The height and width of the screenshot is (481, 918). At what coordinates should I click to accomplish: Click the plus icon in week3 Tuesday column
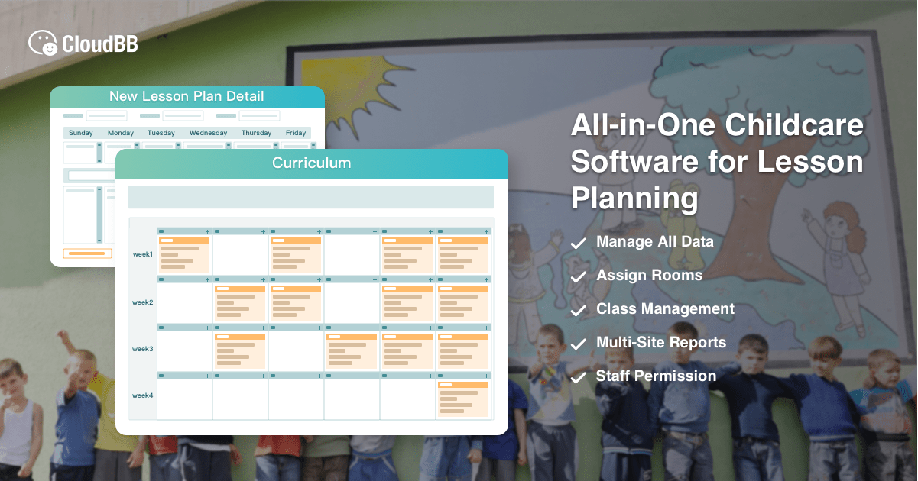319,328
